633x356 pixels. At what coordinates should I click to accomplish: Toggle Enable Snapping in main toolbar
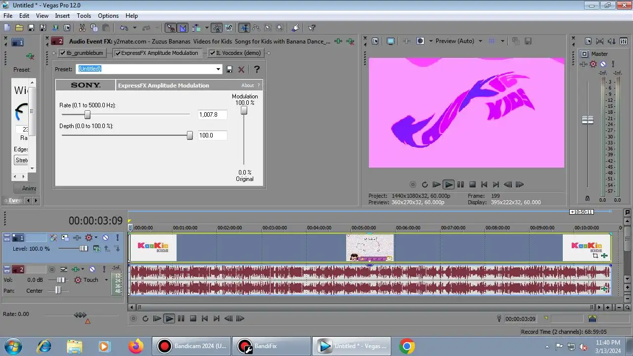point(171,28)
